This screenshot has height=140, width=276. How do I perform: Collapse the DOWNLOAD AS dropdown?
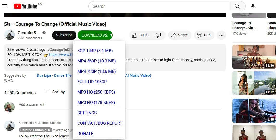tap(95, 35)
